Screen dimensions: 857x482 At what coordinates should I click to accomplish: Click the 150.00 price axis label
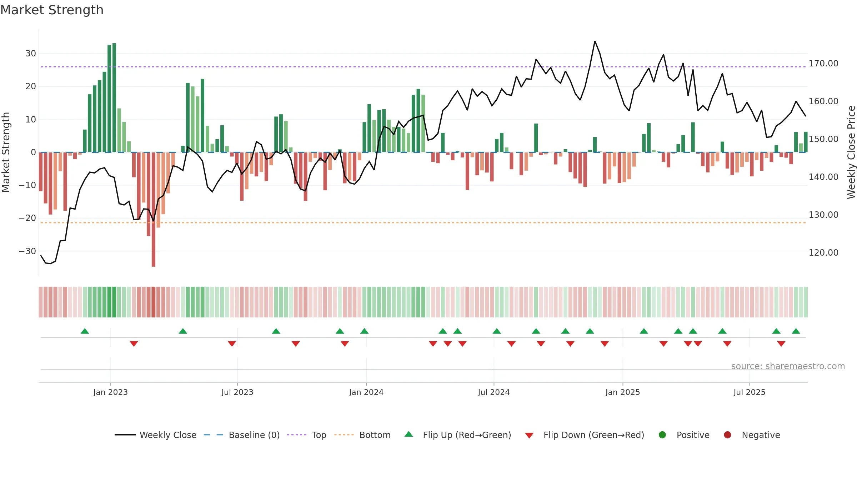pos(823,139)
